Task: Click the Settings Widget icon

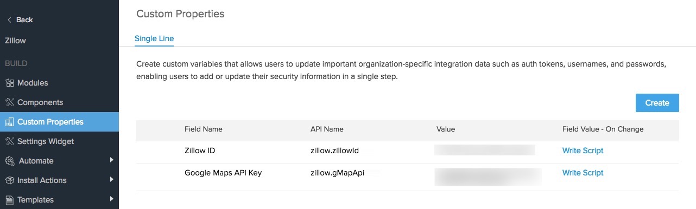Action: [9, 141]
